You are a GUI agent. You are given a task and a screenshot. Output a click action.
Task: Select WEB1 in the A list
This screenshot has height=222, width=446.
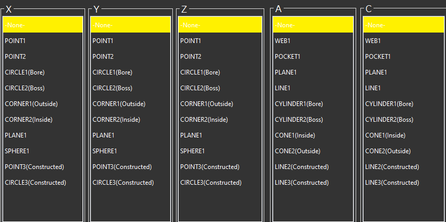pos(283,41)
